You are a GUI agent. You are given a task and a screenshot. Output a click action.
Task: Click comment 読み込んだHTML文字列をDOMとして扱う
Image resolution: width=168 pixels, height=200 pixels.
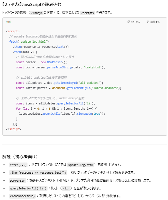45,57
